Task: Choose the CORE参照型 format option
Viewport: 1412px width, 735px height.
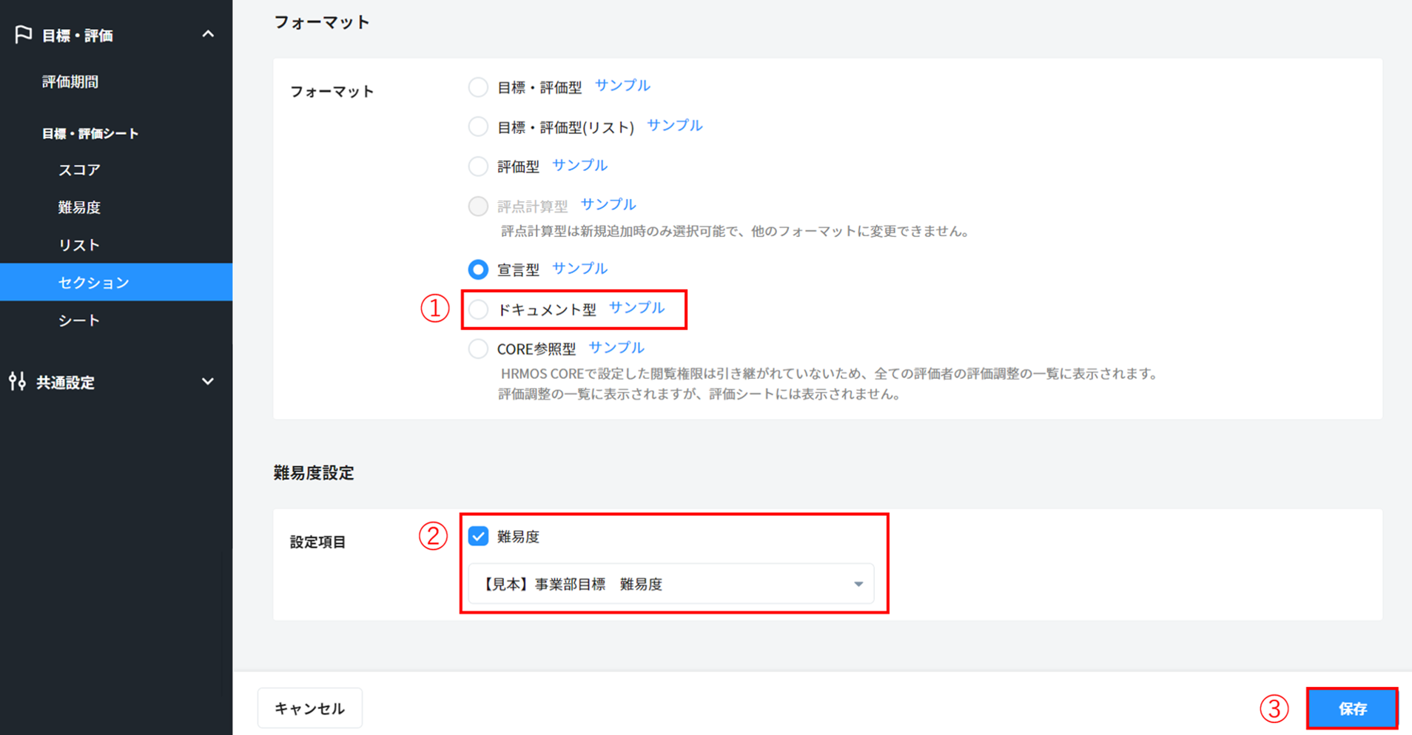Action: (x=479, y=349)
